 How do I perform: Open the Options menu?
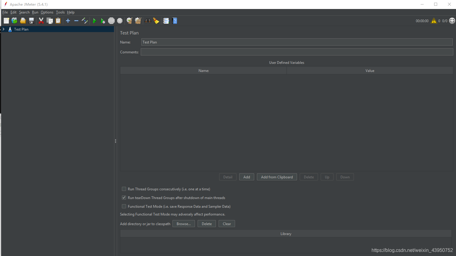click(x=47, y=12)
